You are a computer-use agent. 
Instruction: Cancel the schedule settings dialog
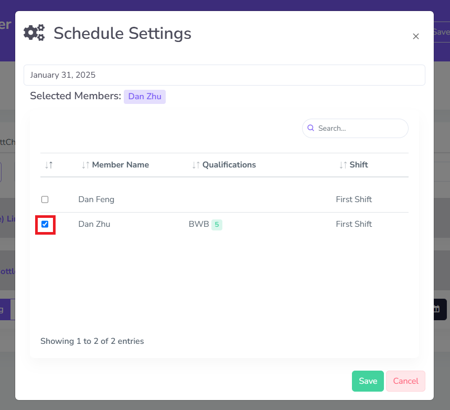pyautogui.click(x=405, y=381)
